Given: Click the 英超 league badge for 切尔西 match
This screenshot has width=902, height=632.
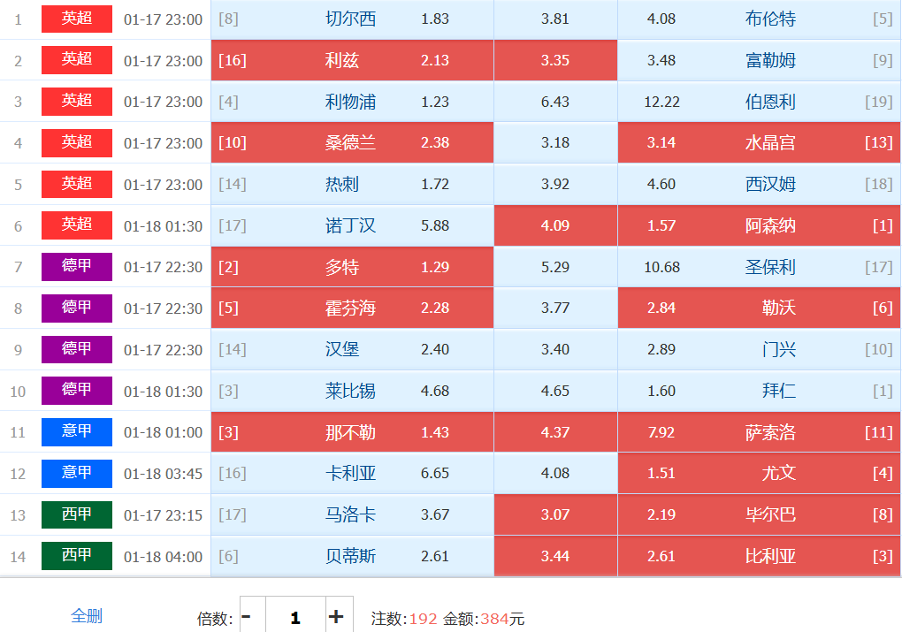Looking at the screenshot, I should (77, 19).
